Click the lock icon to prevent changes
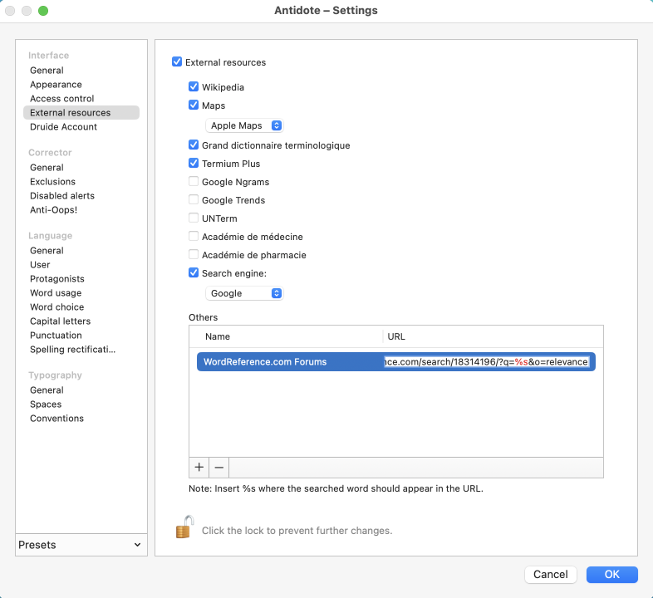Viewport: 653px width, 598px height. (x=184, y=527)
